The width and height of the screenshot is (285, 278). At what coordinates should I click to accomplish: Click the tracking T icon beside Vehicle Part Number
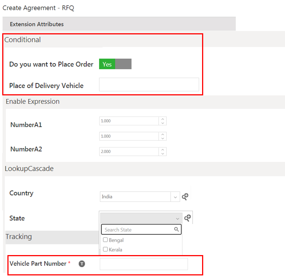pos(82,264)
